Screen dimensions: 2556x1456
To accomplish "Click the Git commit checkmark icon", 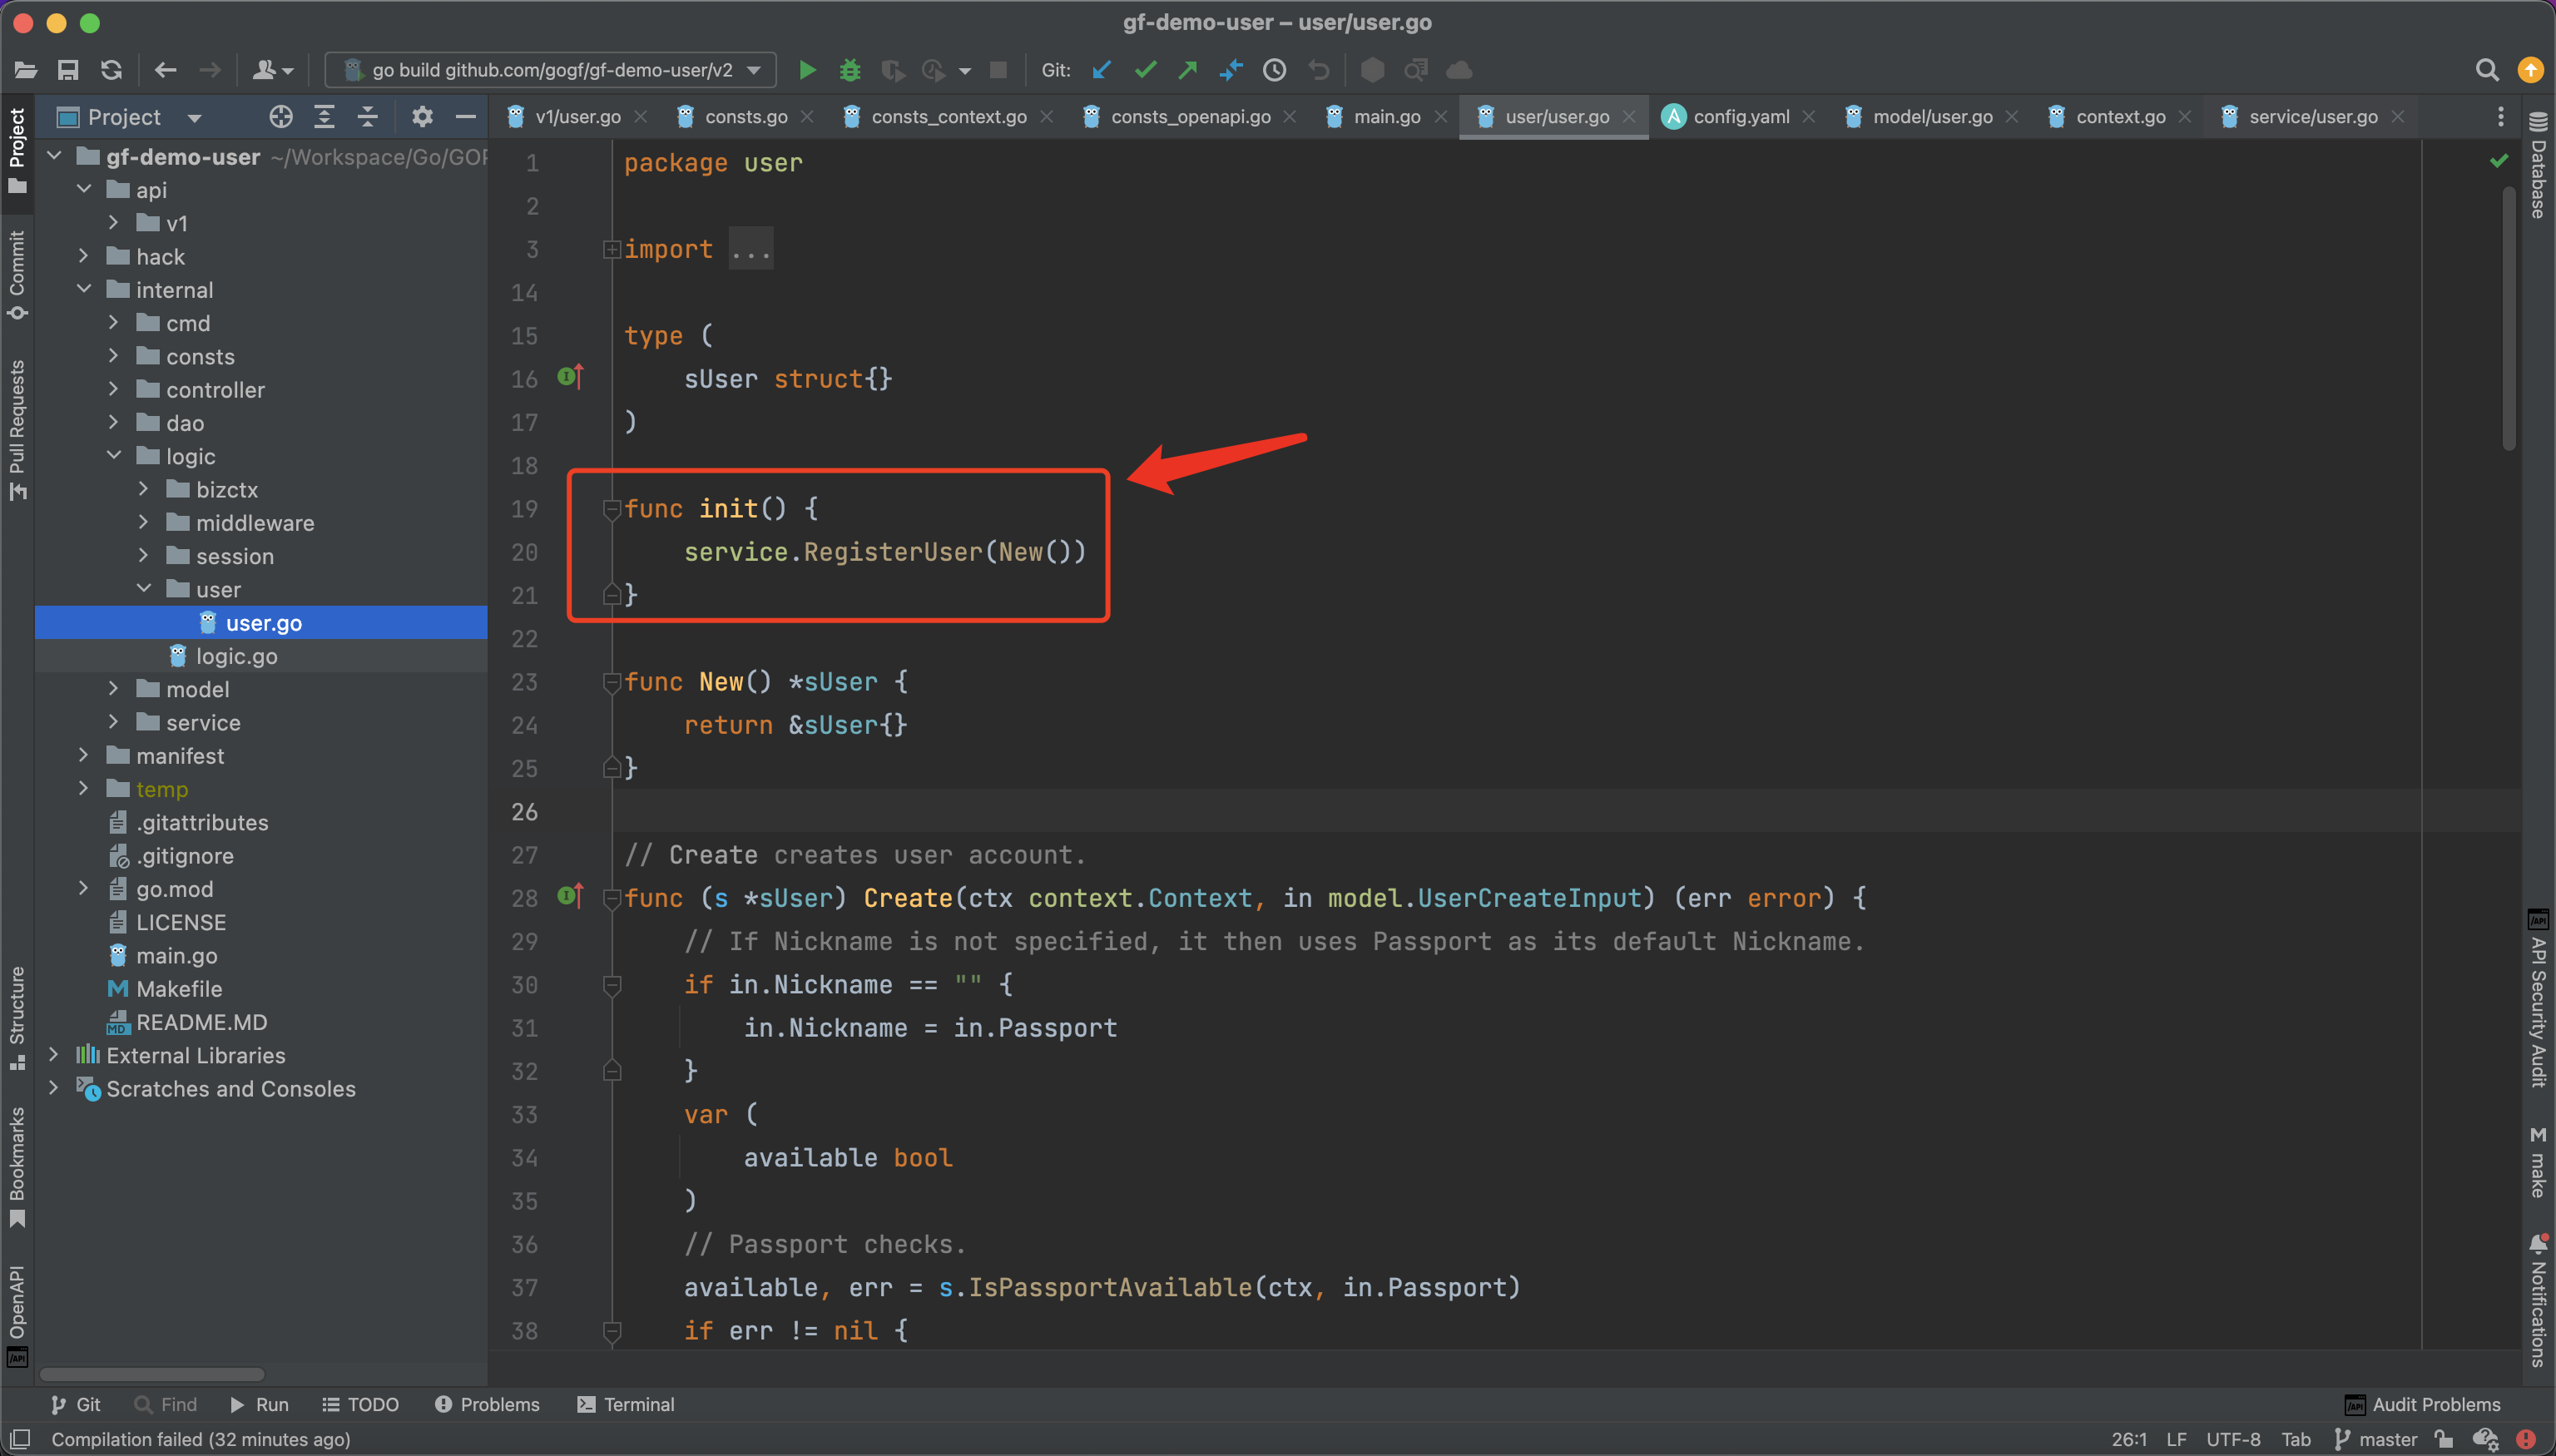I will tap(1146, 70).
